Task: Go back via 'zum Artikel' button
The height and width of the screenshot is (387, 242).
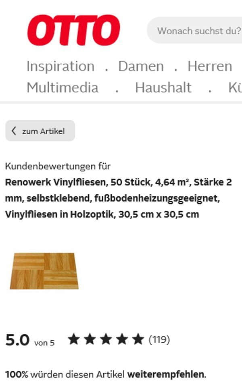Action: coord(40,131)
